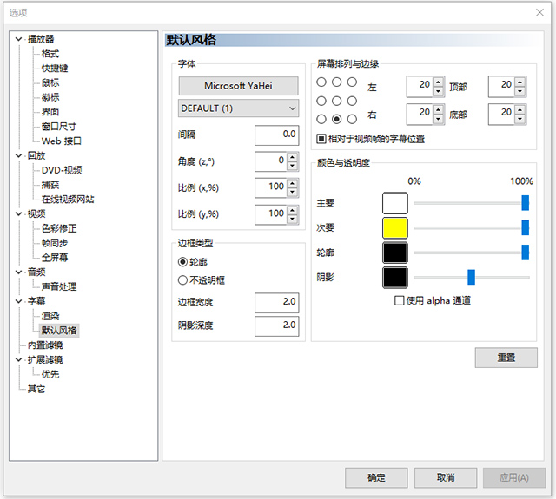Image resolution: width=556 pixels, height=499 pixels.
Task: Select 渲染 under 字幕
Action: 50,316
